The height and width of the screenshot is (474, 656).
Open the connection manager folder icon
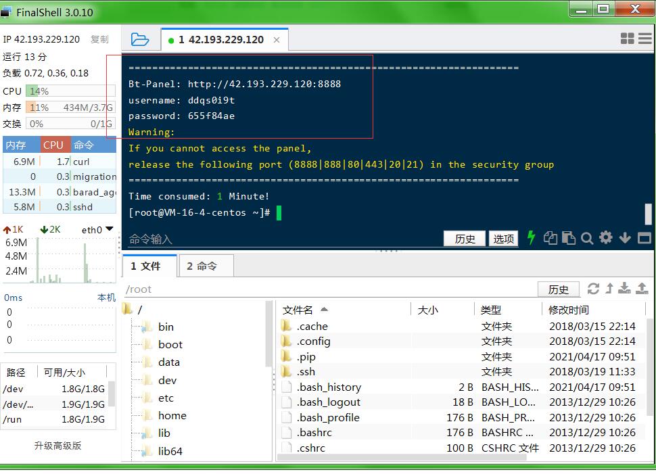coord(140,39)
